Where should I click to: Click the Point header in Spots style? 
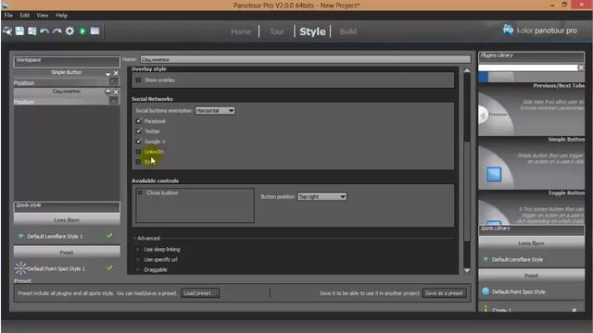click(67, 253)
